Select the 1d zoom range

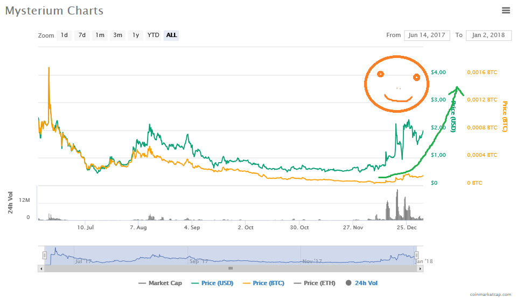(64, 35)
